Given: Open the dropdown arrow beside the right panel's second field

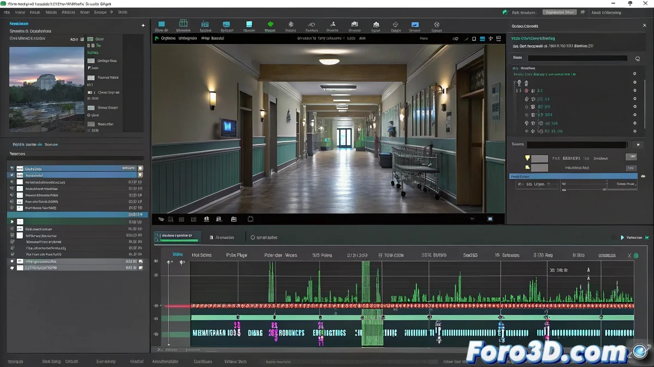Looking at the screenshot, I should tap(639, 145).
